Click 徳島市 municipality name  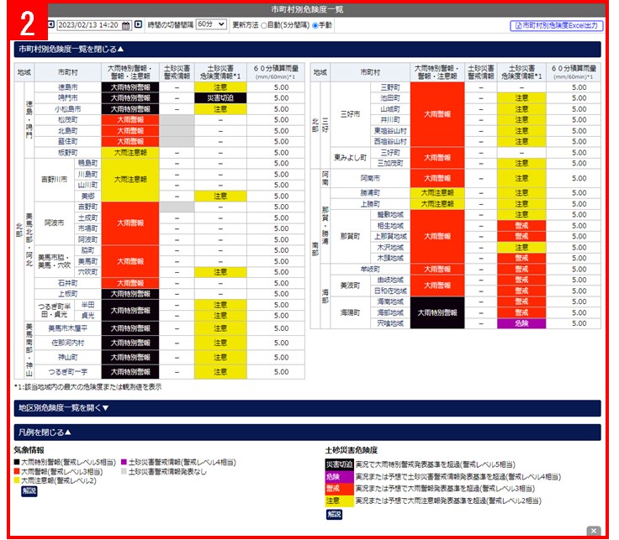click(68, 87)
